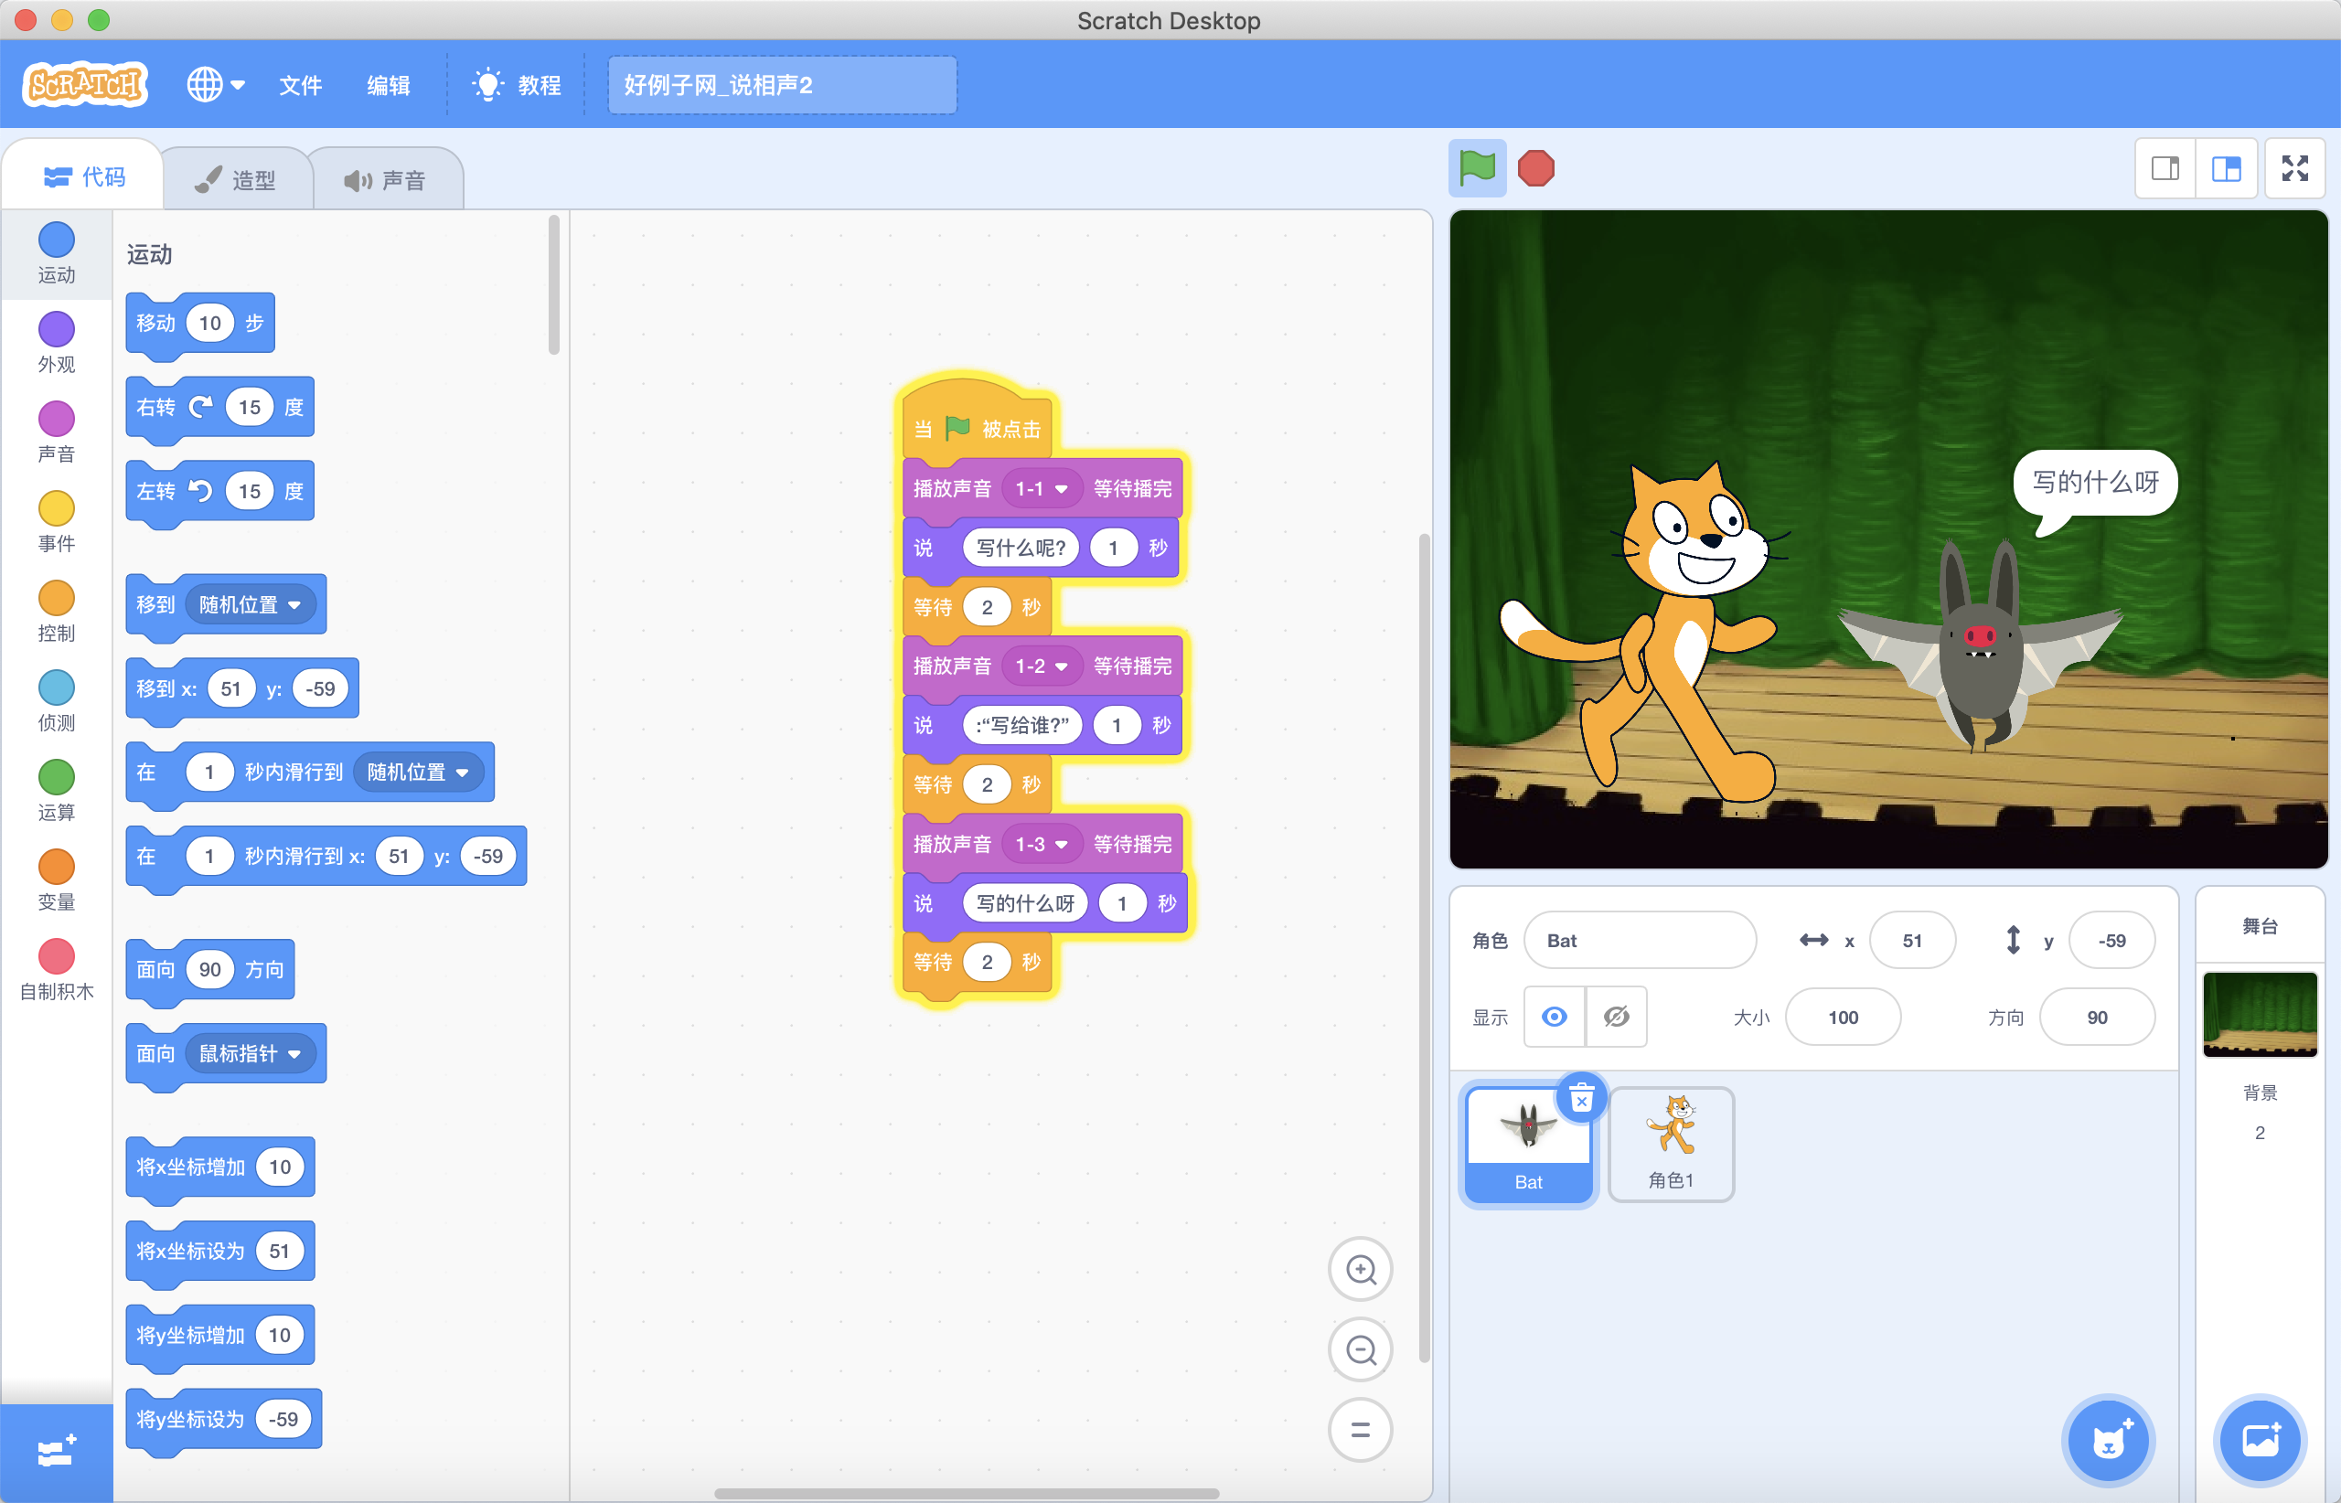Select the 运动 block category

coord(57,252)
